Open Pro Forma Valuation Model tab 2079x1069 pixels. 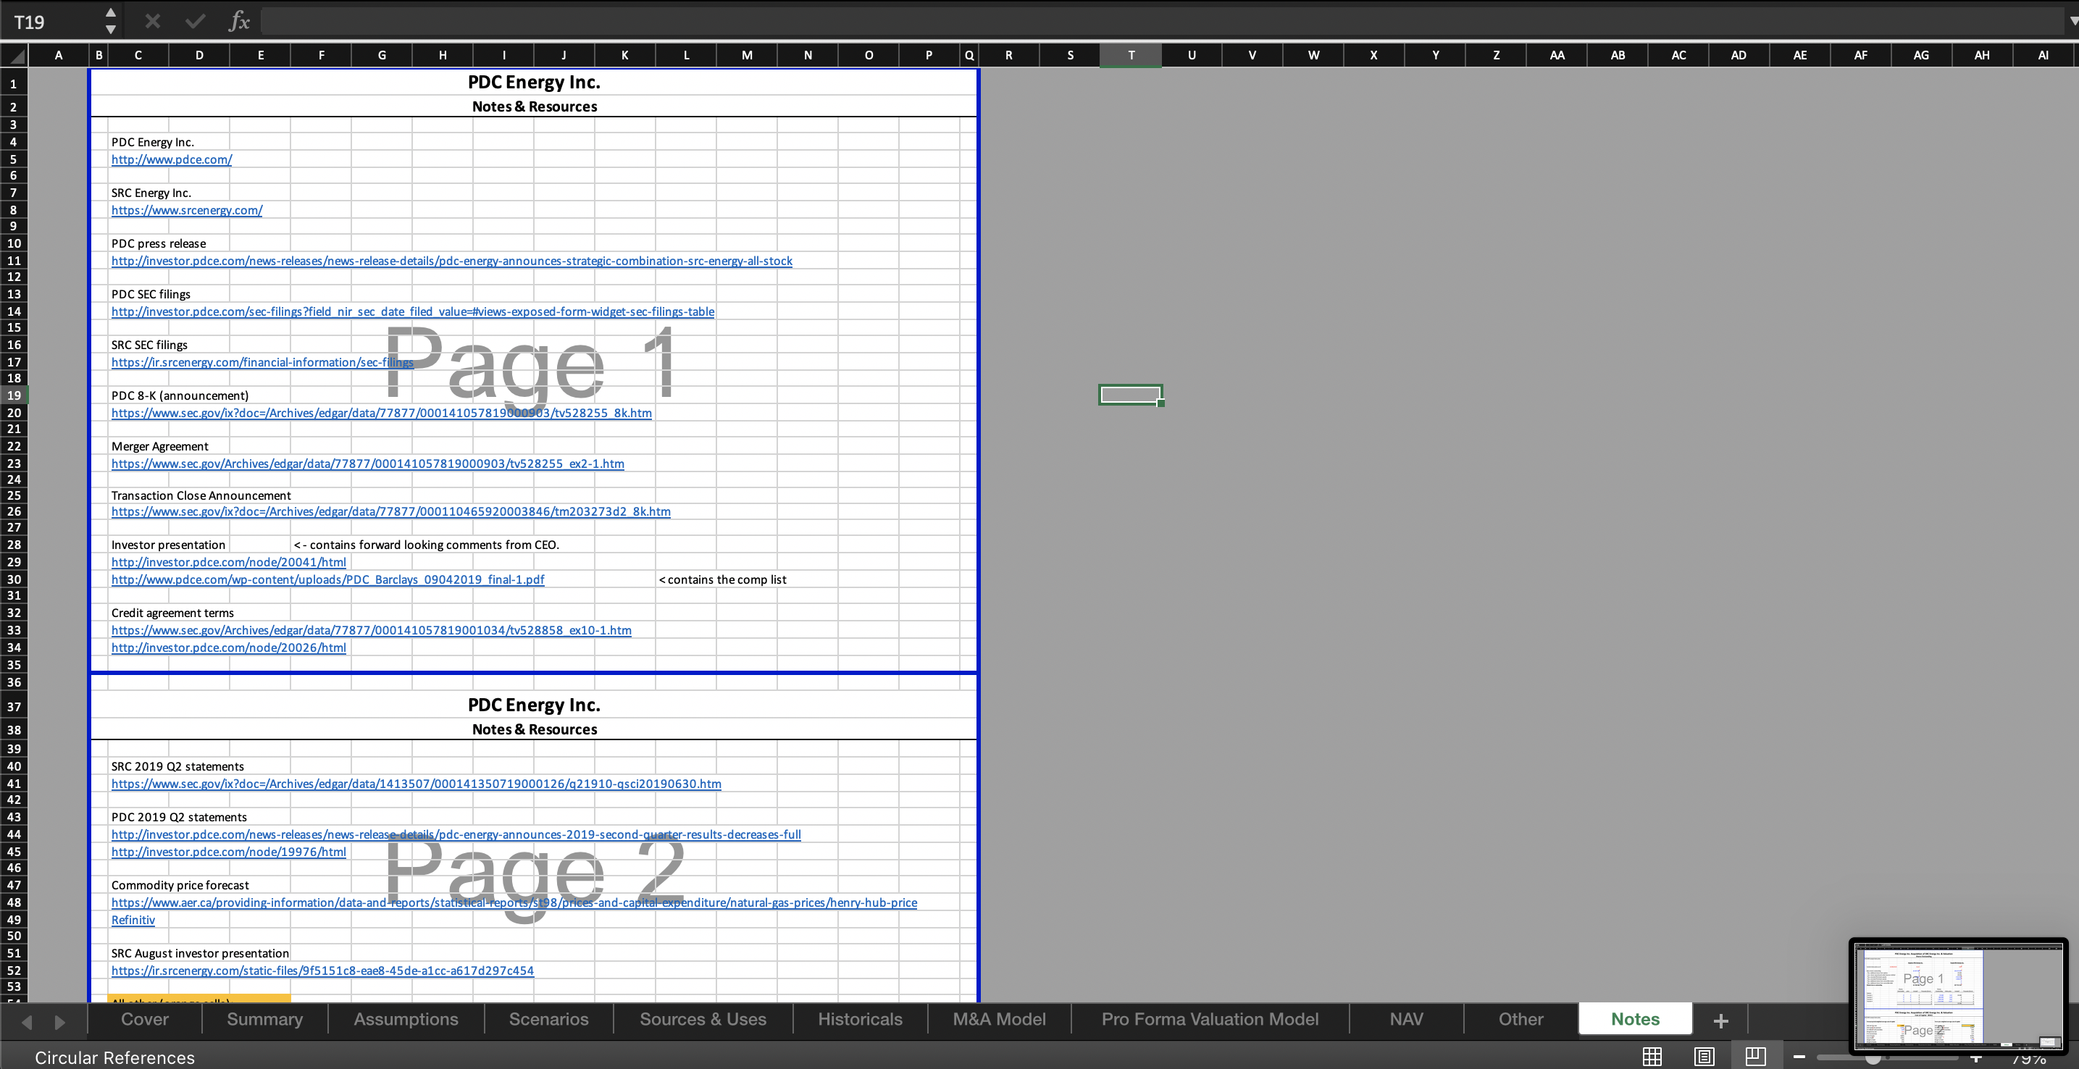click(1210, 1019)
